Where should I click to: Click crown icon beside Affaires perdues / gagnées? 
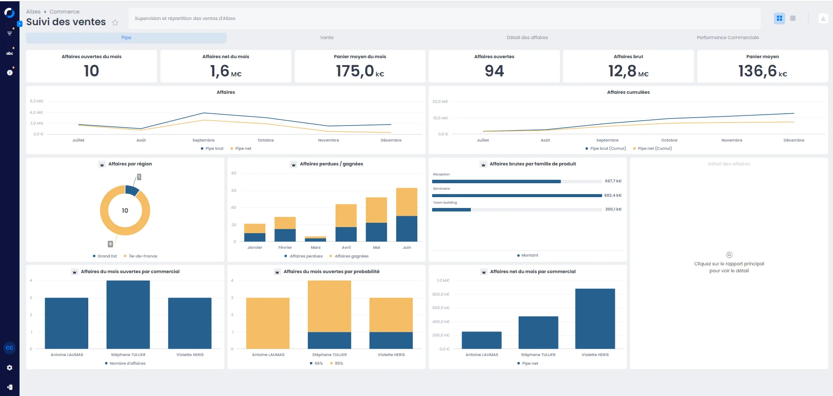coord(293,165)
